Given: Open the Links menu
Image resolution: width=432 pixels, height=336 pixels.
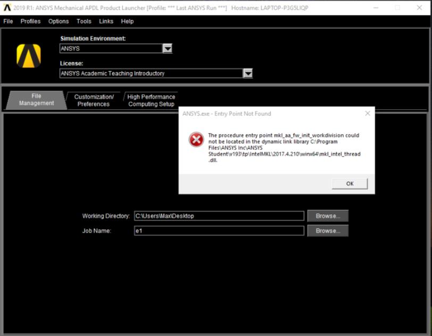Looking at the screenshot, I should 106,21.
